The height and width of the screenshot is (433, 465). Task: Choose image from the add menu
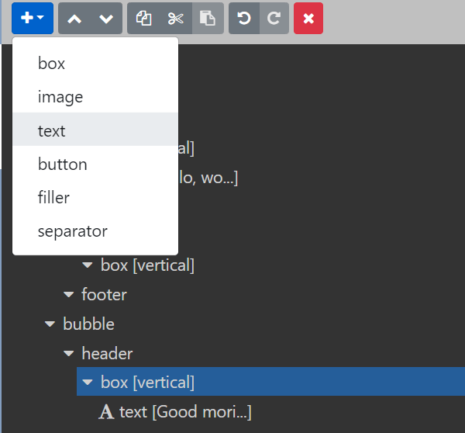point(95,96)
